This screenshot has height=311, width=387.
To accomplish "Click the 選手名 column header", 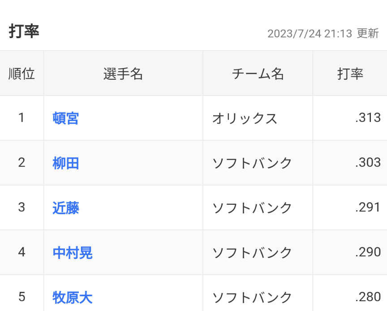I will point(123,74).
